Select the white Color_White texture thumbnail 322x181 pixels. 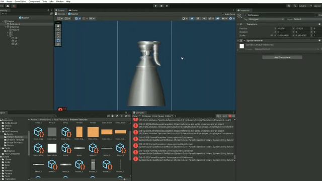[52, 148]
